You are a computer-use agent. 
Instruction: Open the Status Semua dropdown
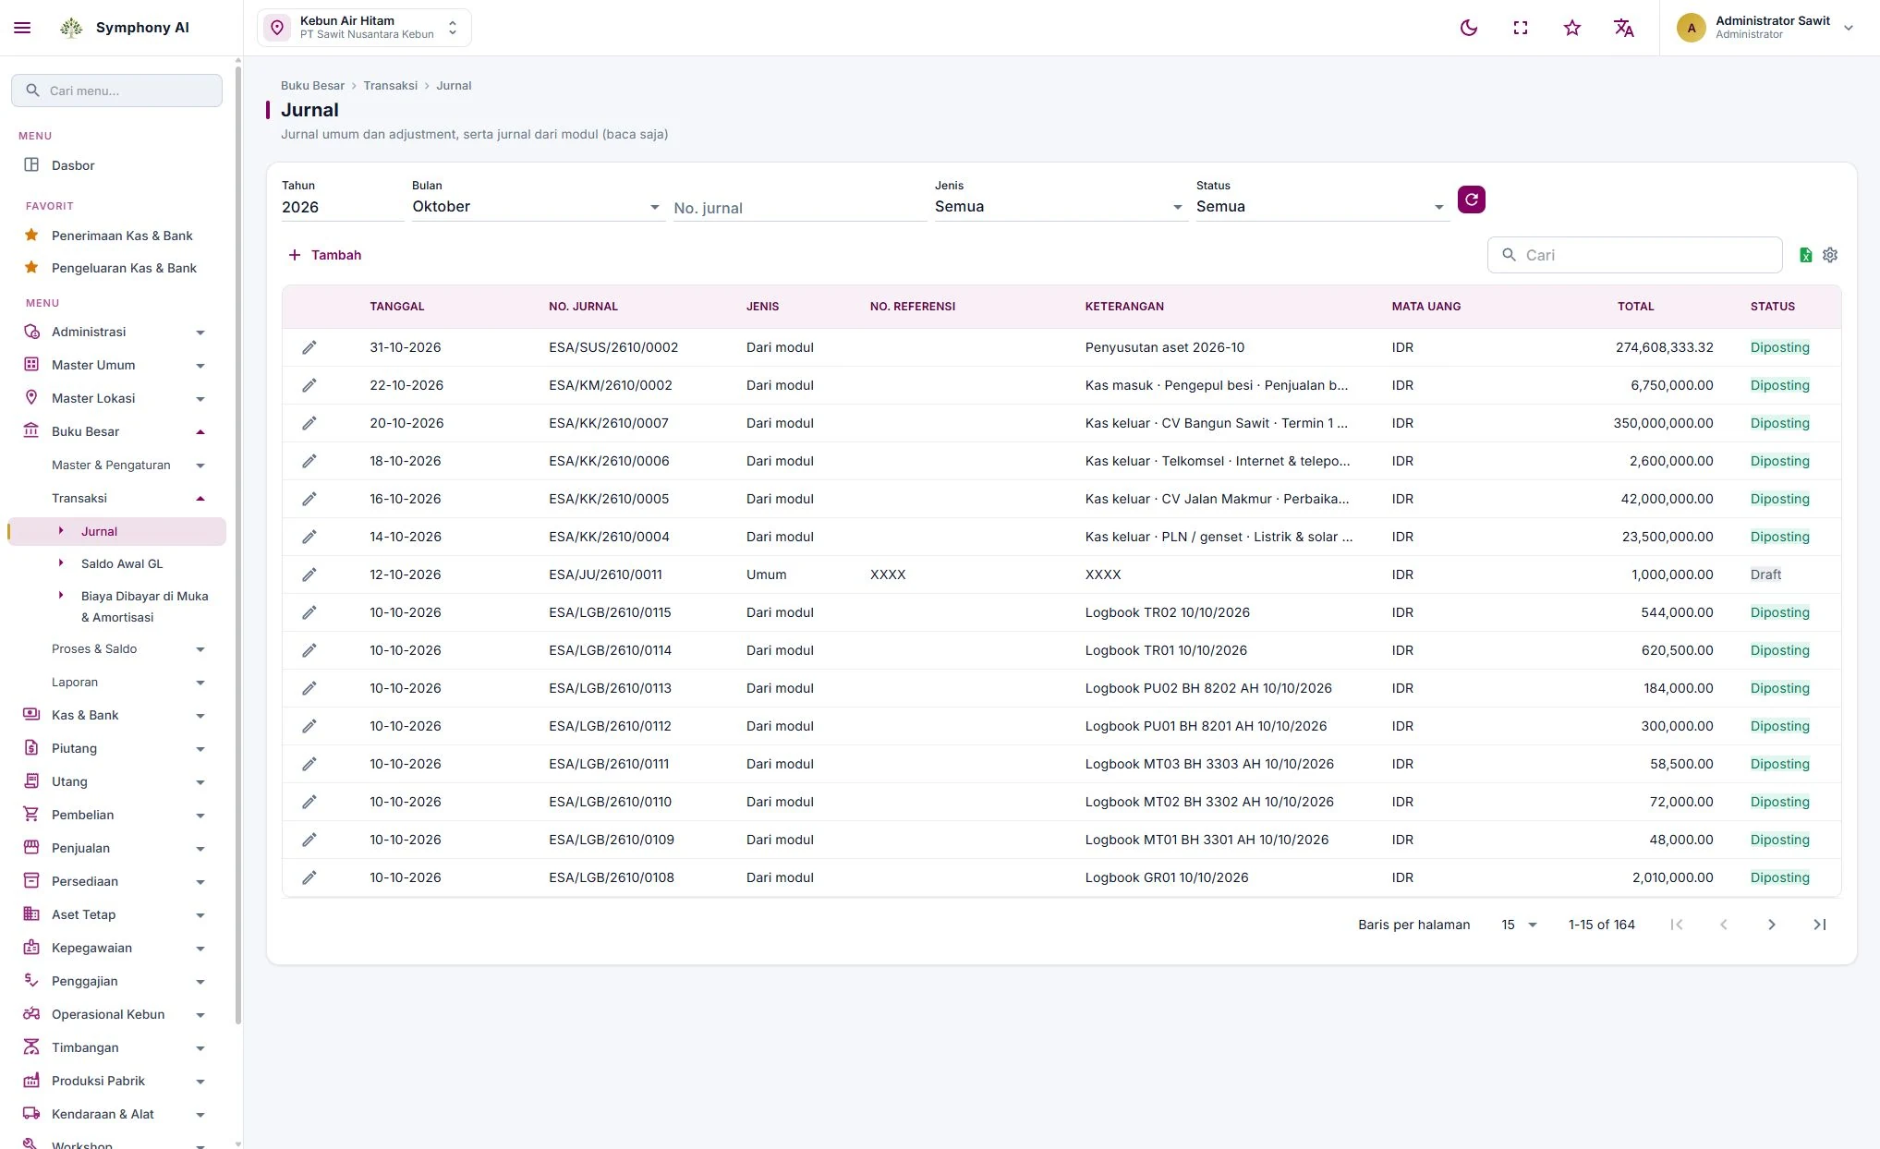pos(1322,207)
